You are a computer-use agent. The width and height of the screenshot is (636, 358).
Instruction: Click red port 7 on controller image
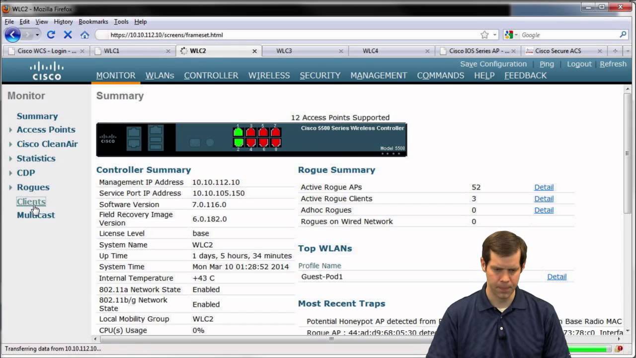click(276, 132)
